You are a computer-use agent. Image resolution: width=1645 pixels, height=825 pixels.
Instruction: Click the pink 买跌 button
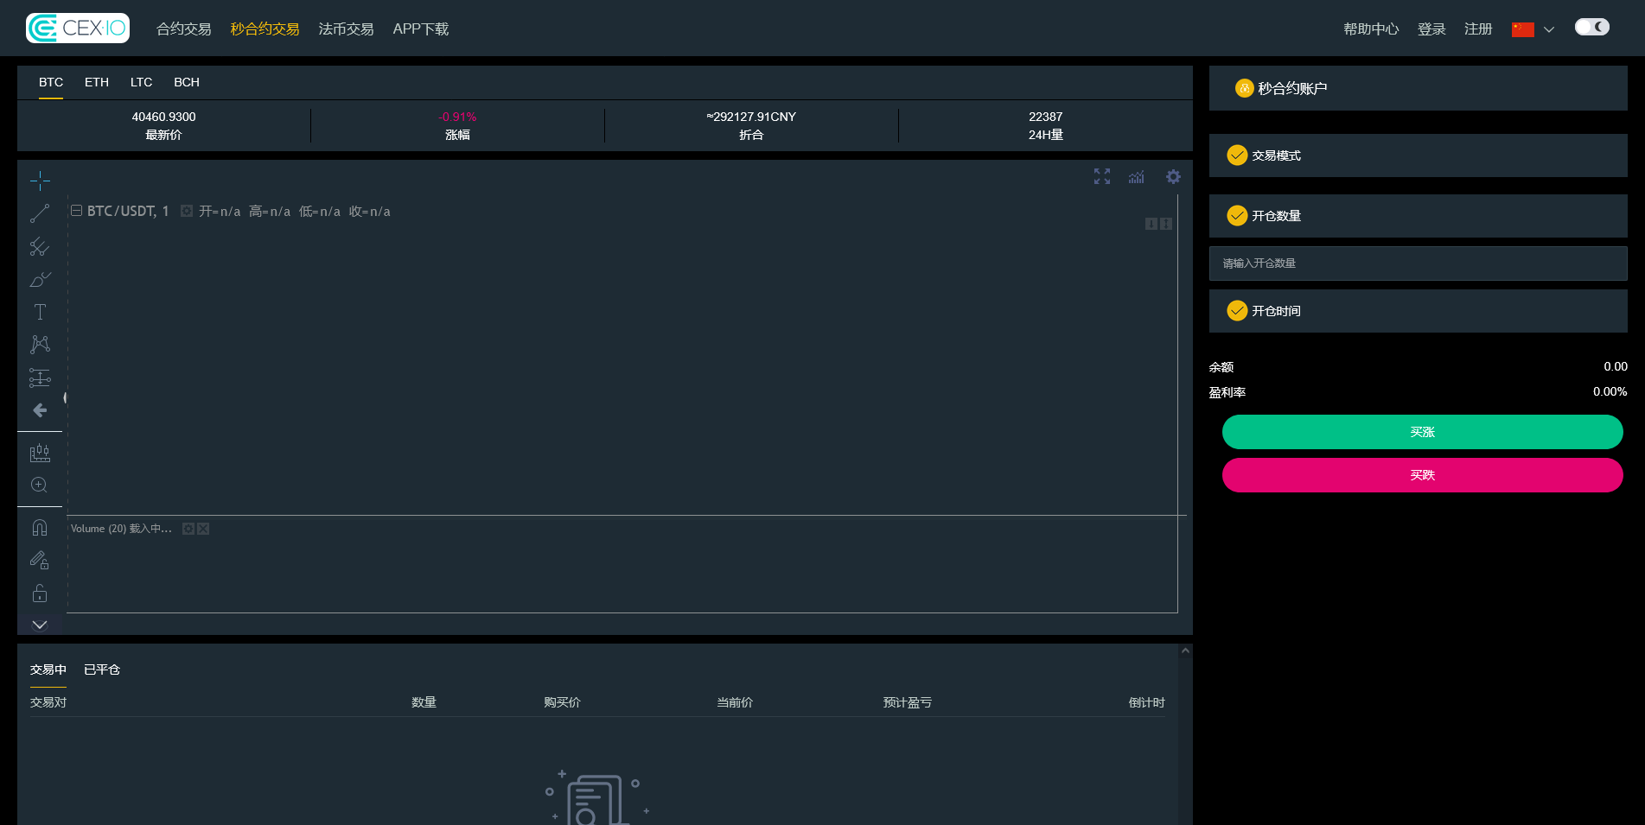click(x=1423, y=475)
